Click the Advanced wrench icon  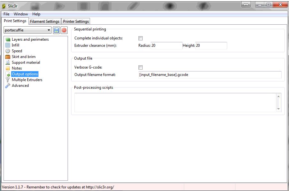click(8, 86)
